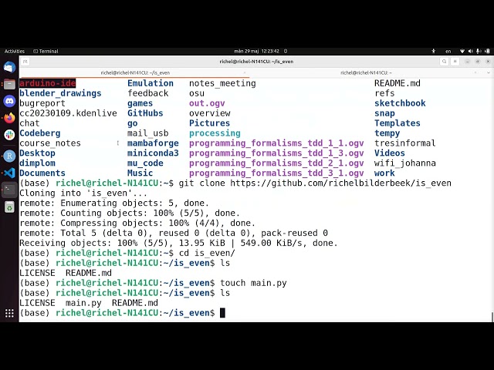
Task: Click the 'cc20230109.kdenlive' file name
Action: point(69,113)
